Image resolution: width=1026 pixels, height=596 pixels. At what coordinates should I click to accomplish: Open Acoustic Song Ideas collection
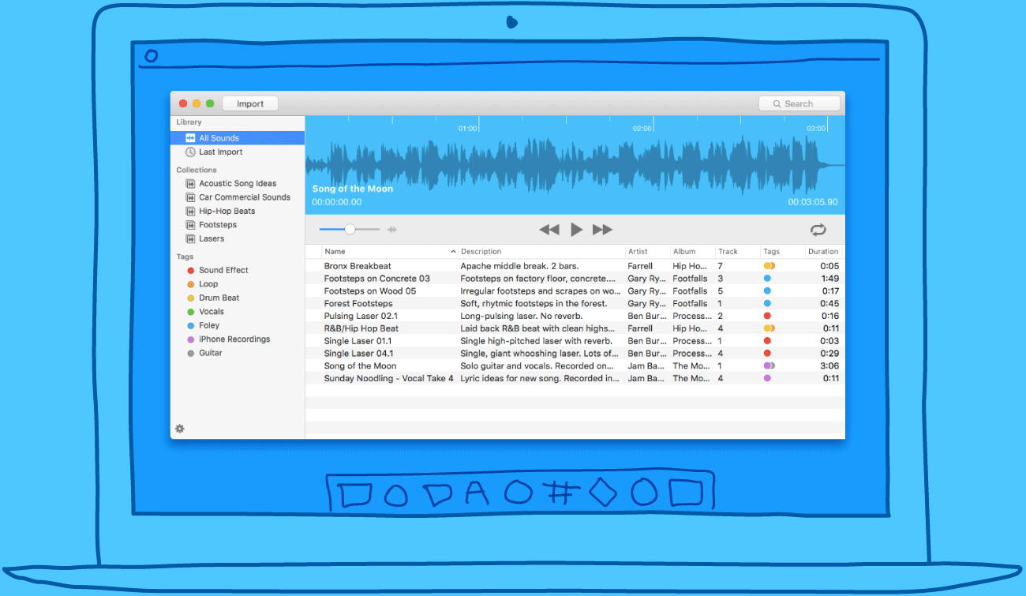tap(238, 184)
